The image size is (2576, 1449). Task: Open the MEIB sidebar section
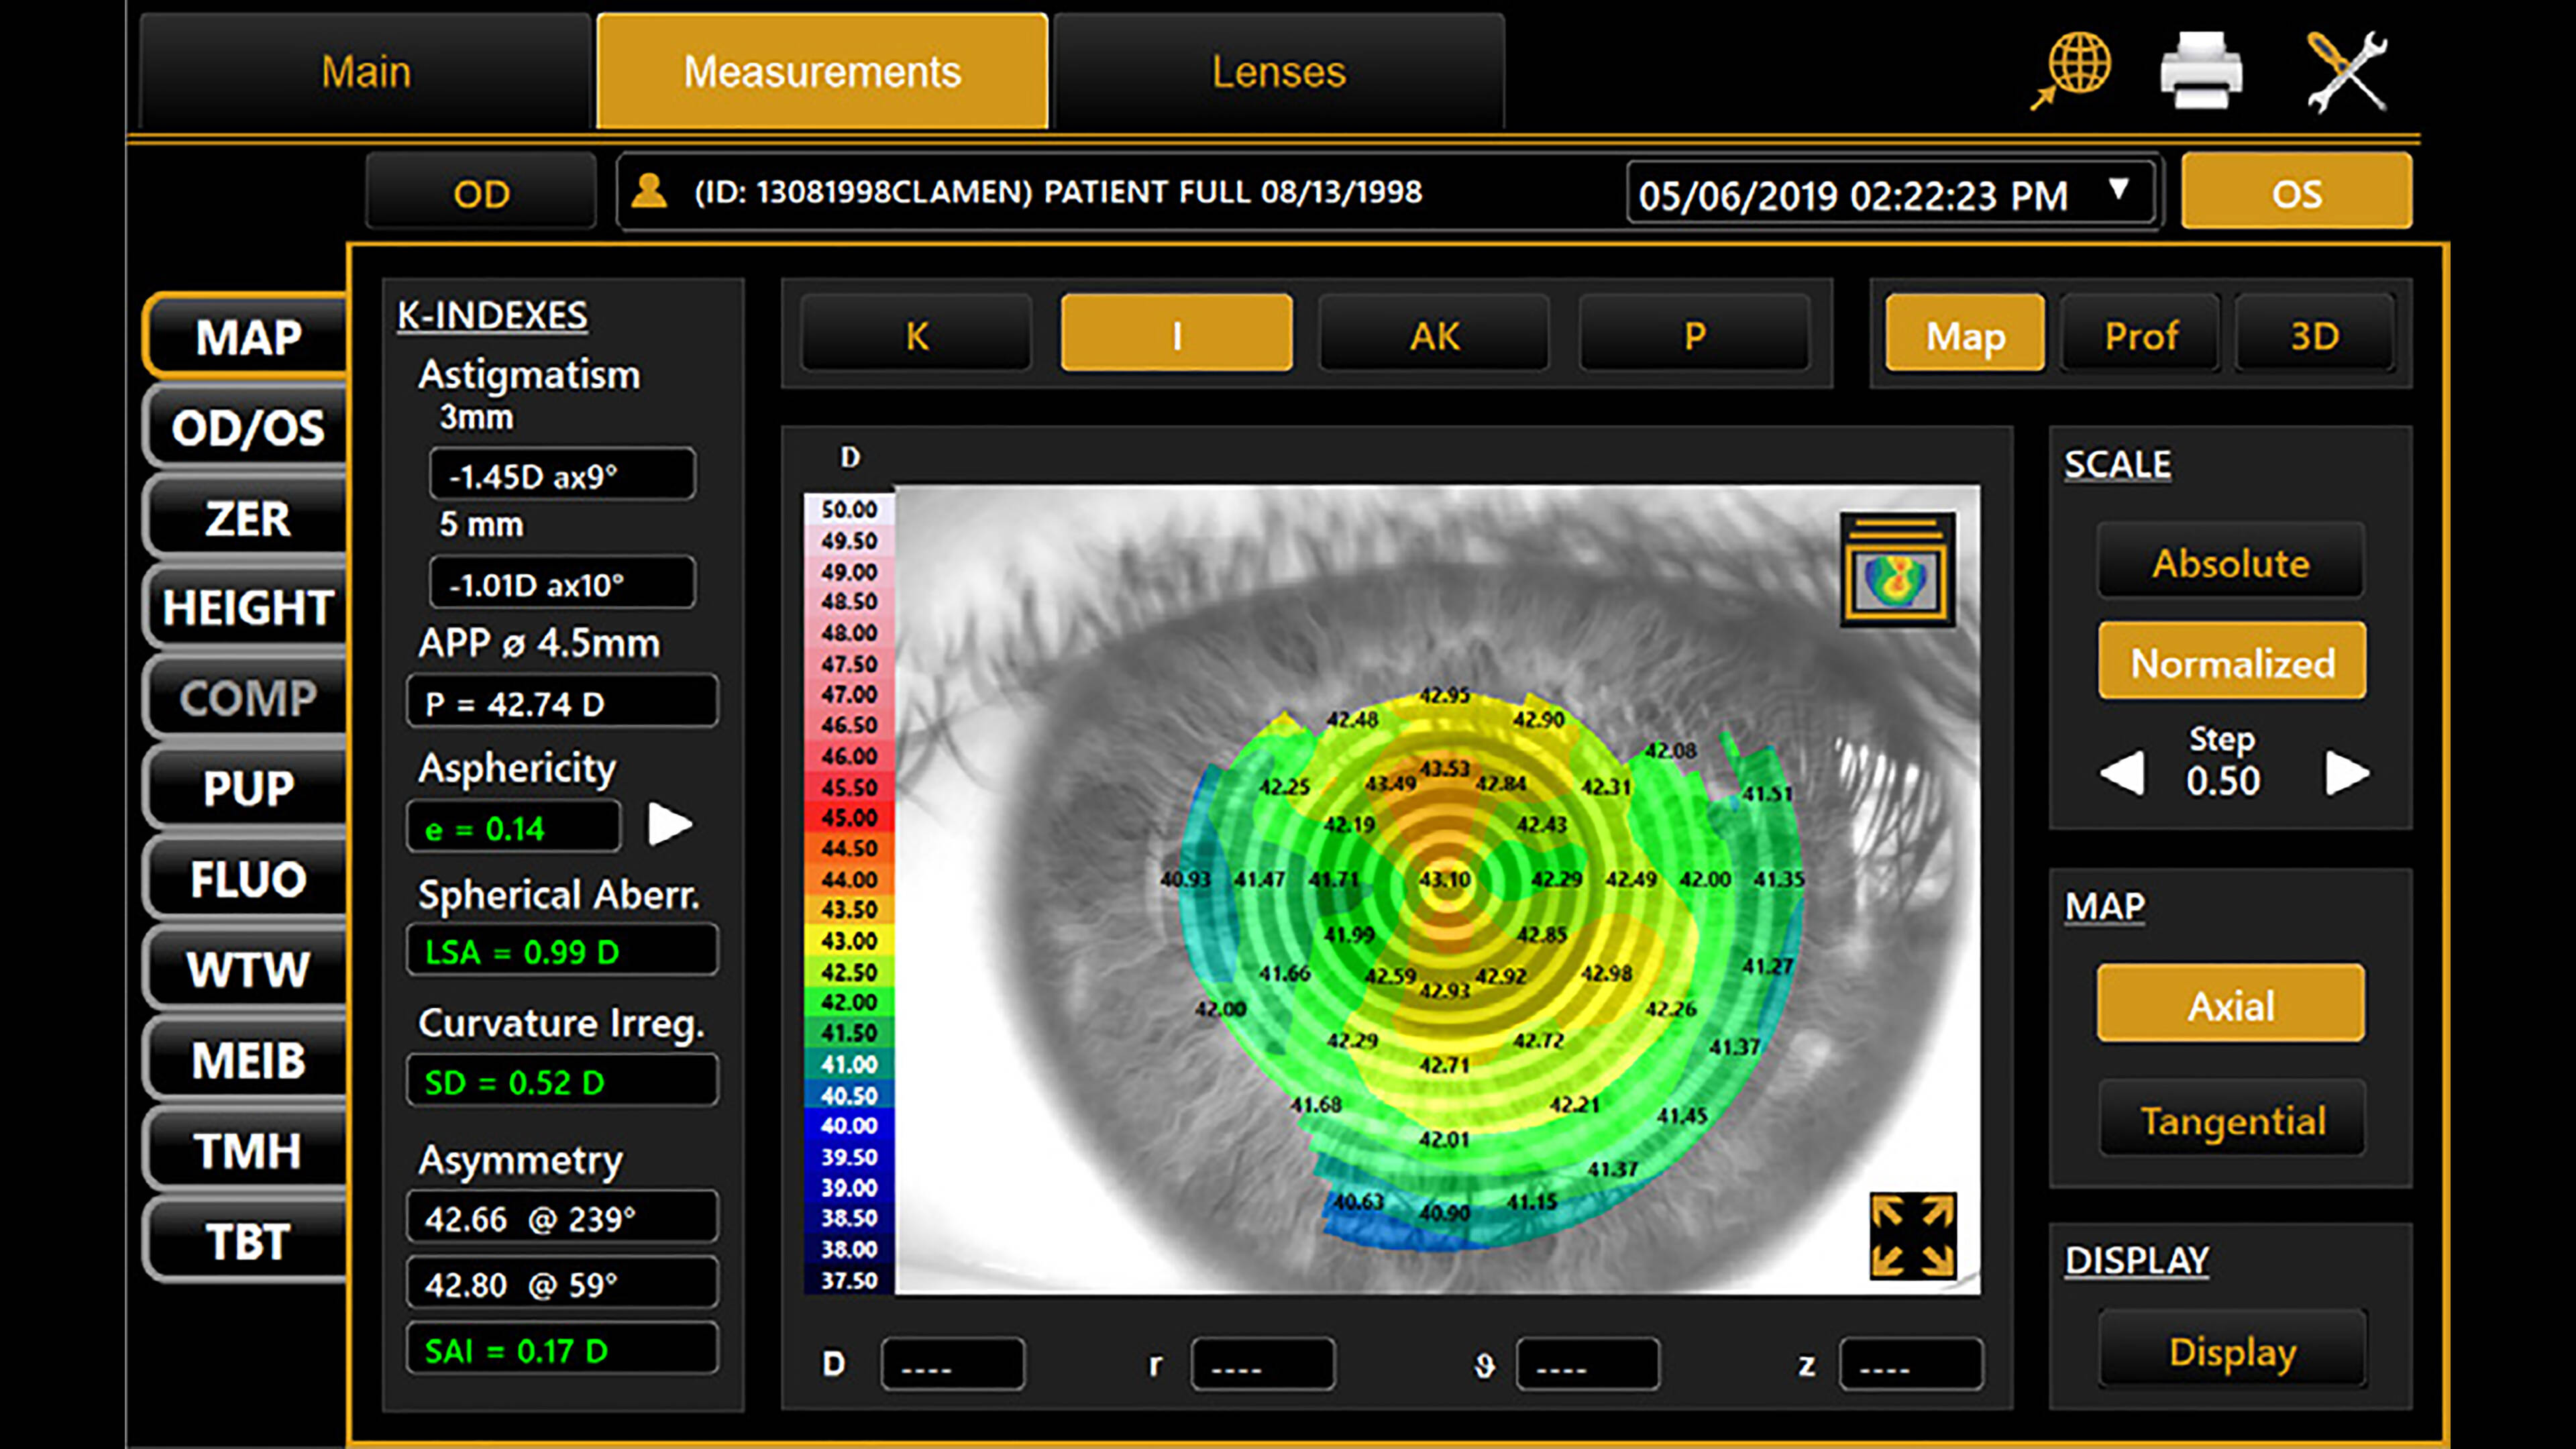click(247, 1060)
